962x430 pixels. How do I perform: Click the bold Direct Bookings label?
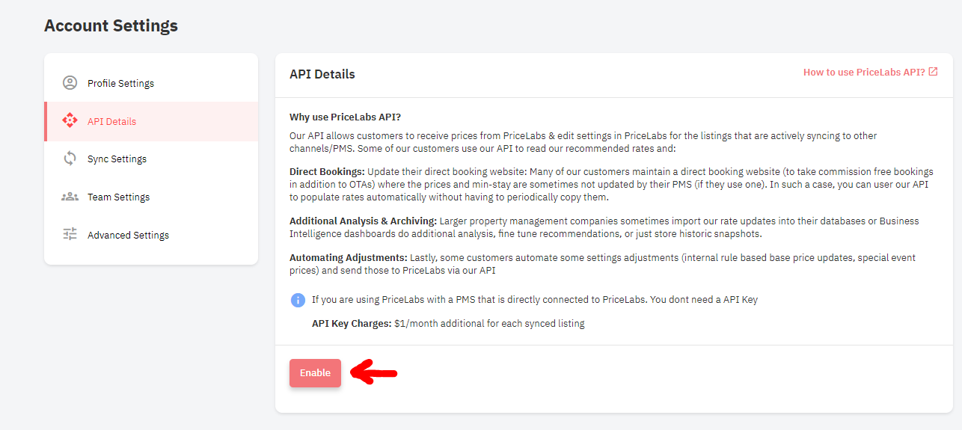(327, 171)
